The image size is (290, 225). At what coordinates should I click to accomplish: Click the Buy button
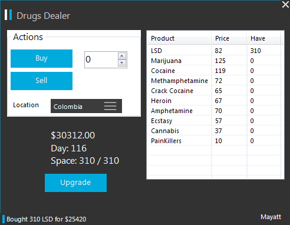pyautogui.click(x=41, y=58)
